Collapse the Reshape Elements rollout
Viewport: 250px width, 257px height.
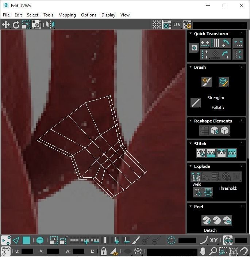click(191, 121)
